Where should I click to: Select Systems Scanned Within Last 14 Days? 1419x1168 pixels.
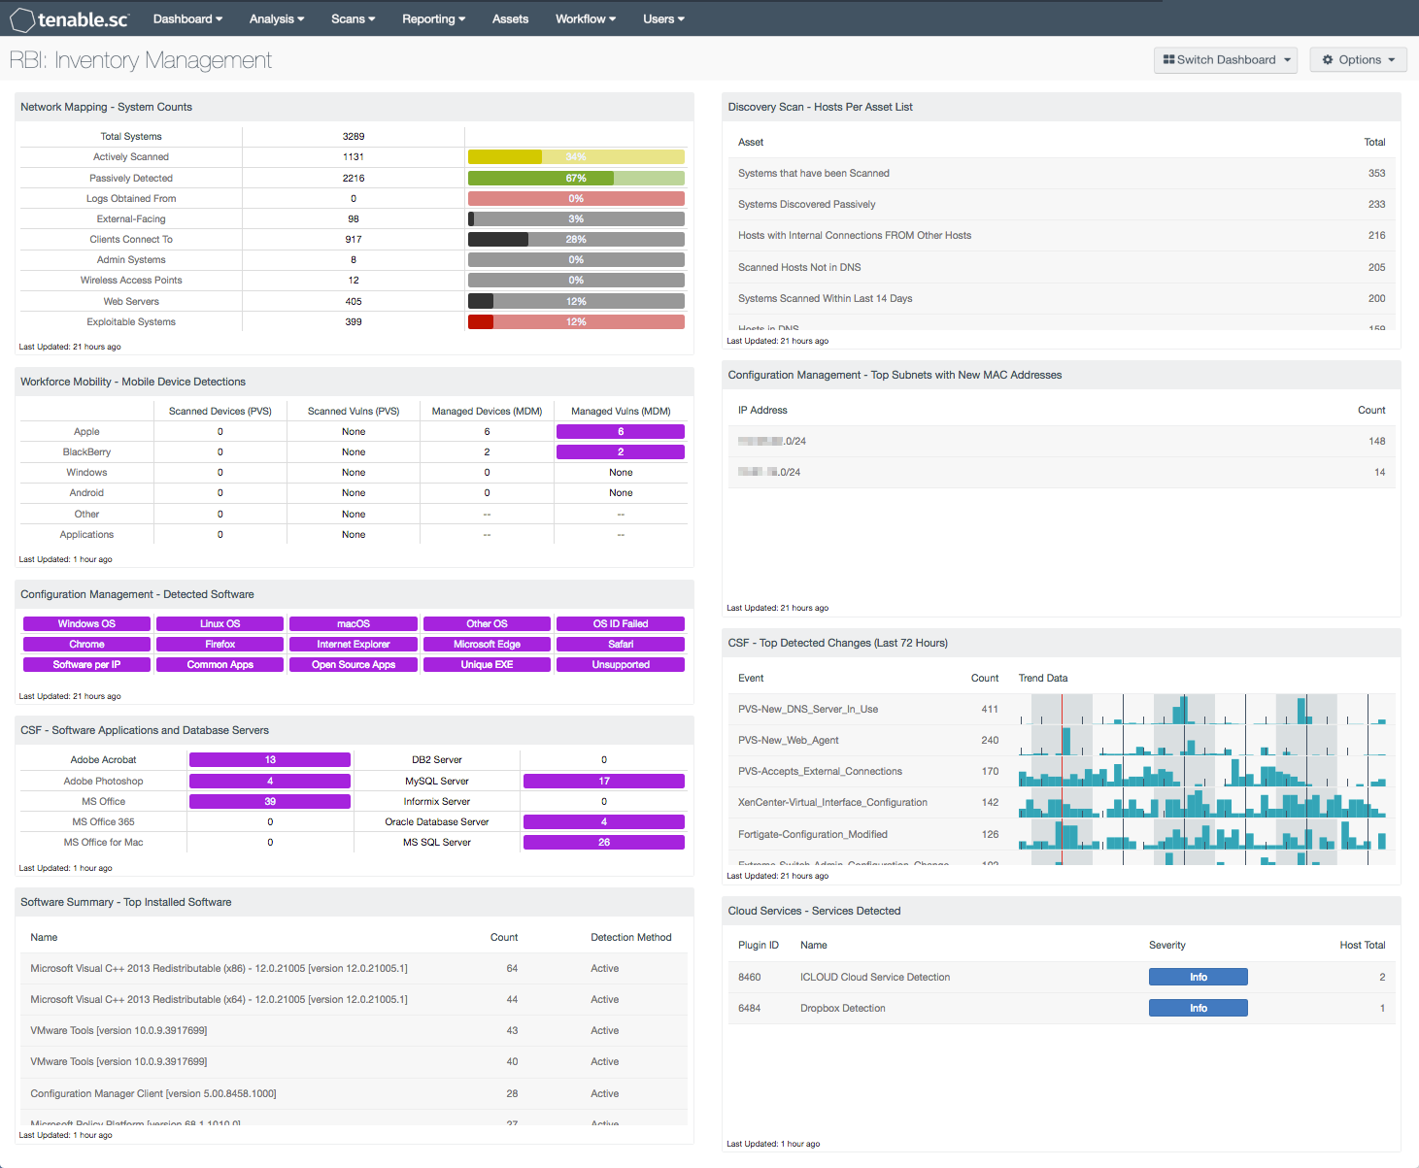coord(1062,298)
